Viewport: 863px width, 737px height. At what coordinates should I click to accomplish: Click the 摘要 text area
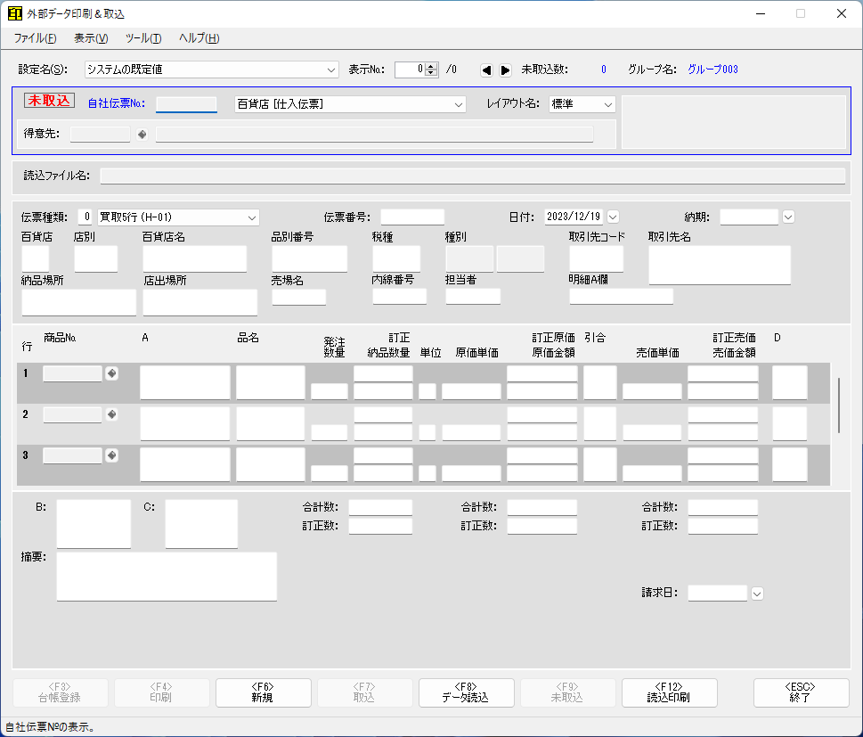click(x=167, y=577)
